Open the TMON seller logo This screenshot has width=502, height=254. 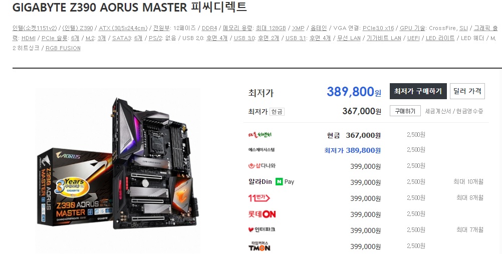pos(260,246)
